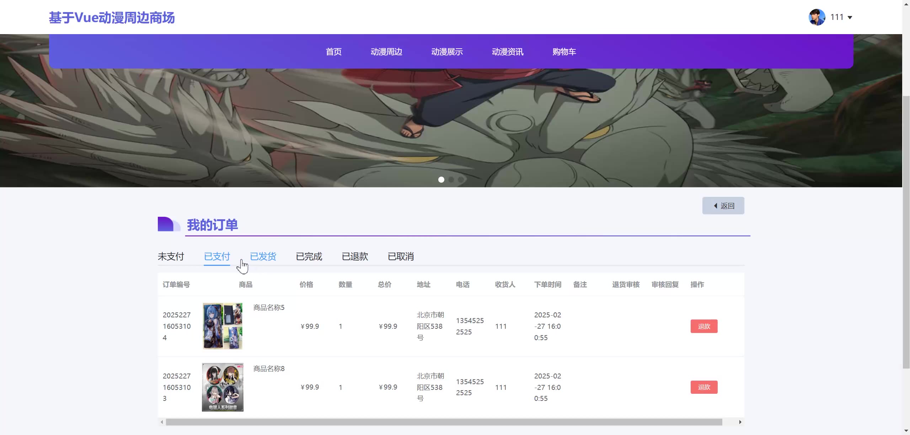Select the second carousel indicator dot
Screen dimensions: 910x435
(451, 180)
